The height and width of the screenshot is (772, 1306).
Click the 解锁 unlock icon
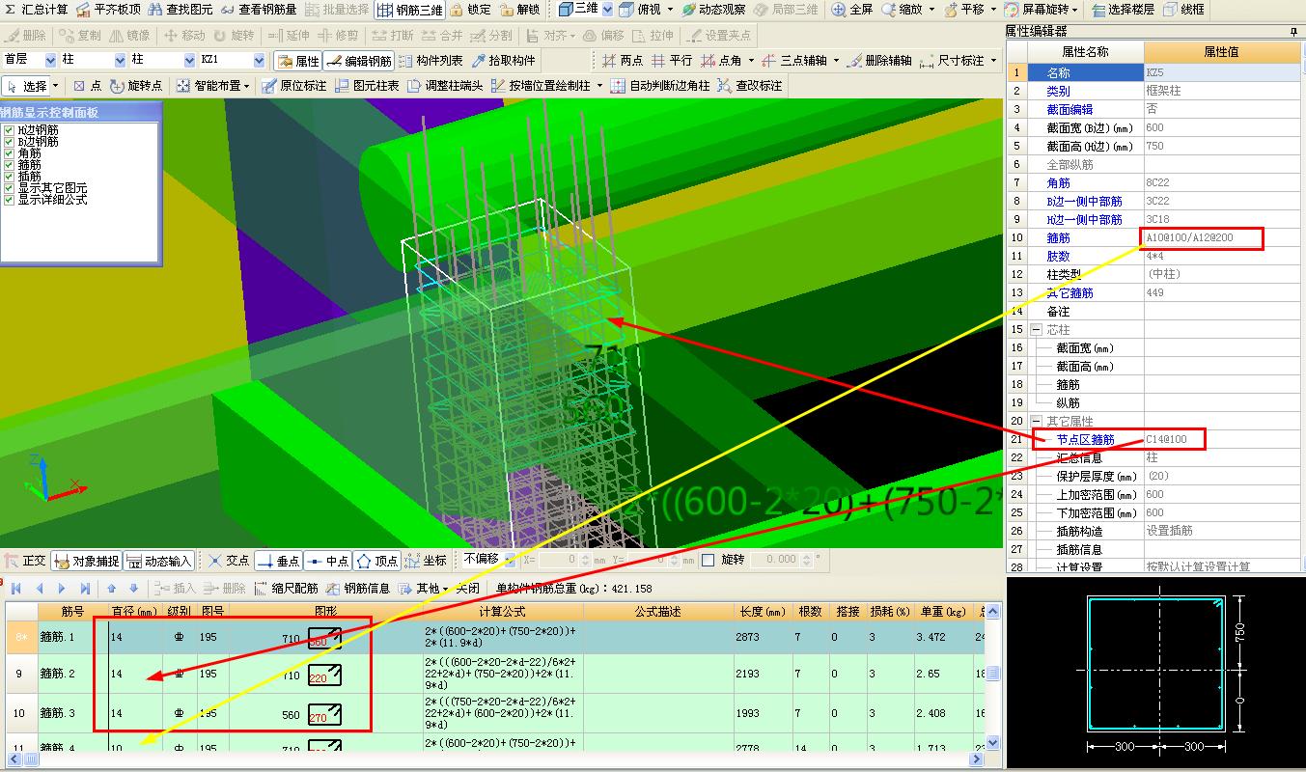tap(519, 10)
